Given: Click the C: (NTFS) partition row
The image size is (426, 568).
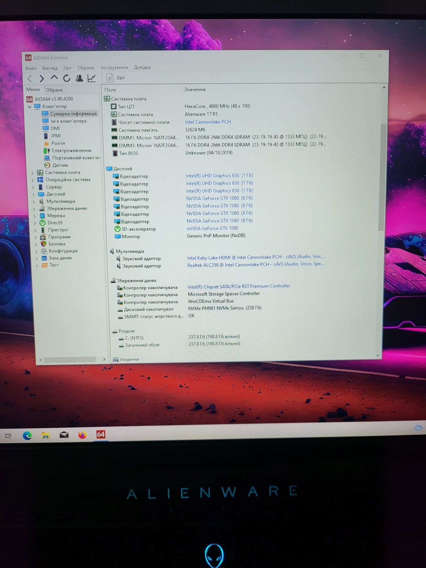Looking at the screenshot, I should pyautogui.click(x=179, y=337).
